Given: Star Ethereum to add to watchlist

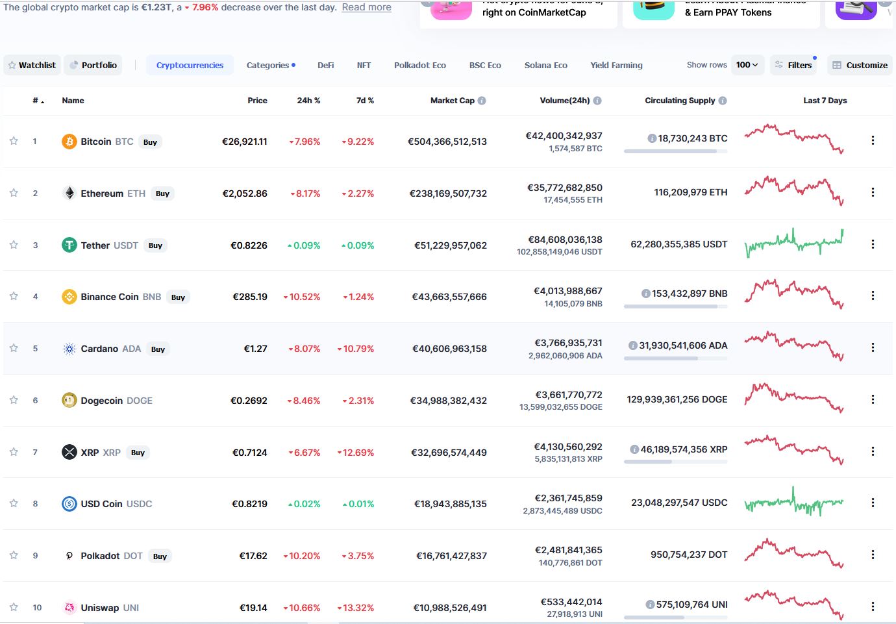Looking at the screenshot, I should pyautogui.click(x=14, y=193).
